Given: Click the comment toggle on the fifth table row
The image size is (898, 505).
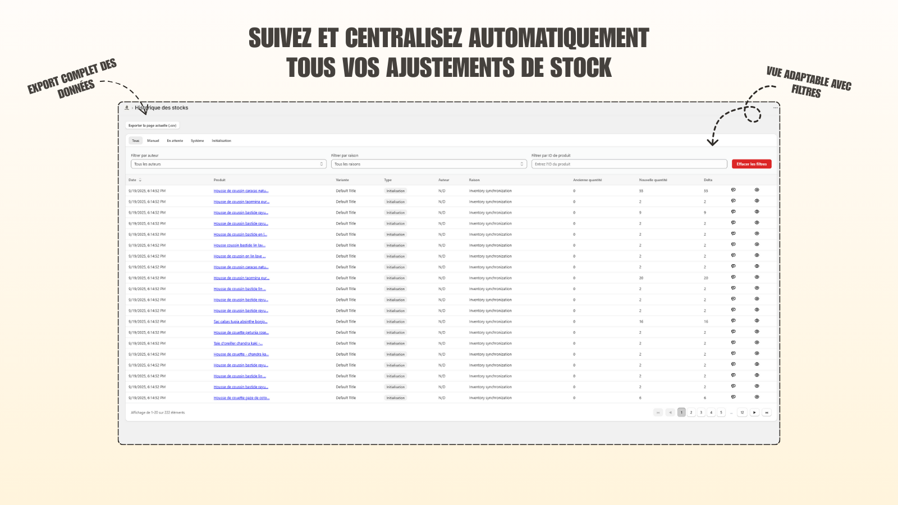Looking at the screenshot, I should [734, 233].
